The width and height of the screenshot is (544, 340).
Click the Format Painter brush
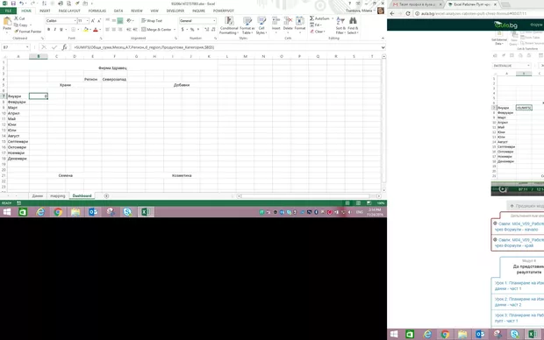click(x=17, y=32)
